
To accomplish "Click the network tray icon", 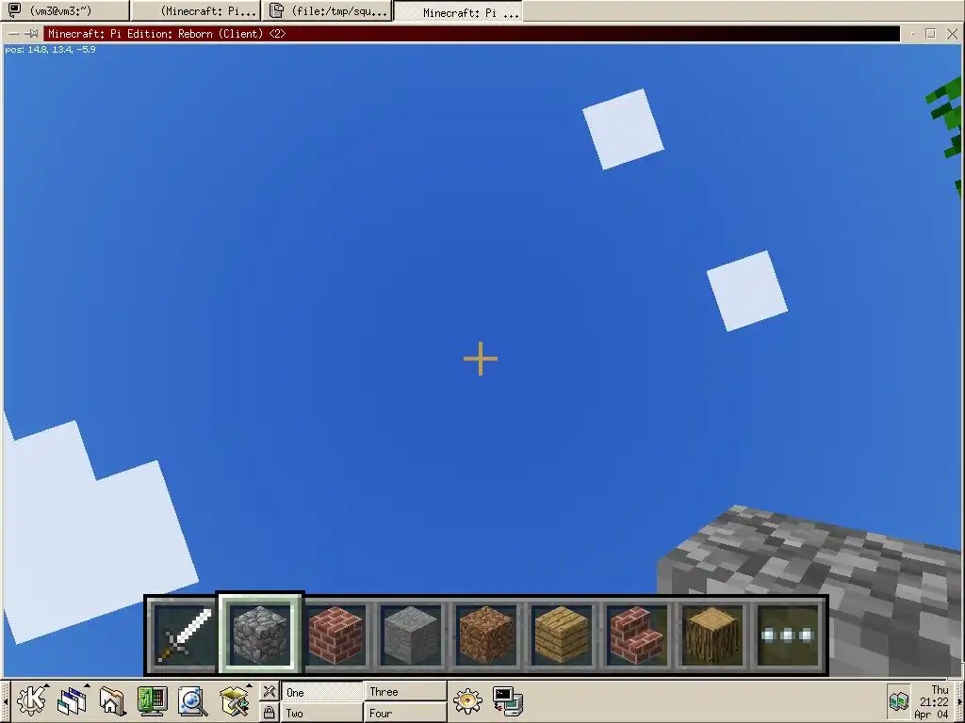I will [898, 700].
